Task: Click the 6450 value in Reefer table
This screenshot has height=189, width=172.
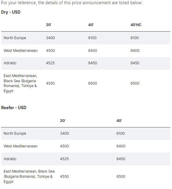Action: pos(121,159)
